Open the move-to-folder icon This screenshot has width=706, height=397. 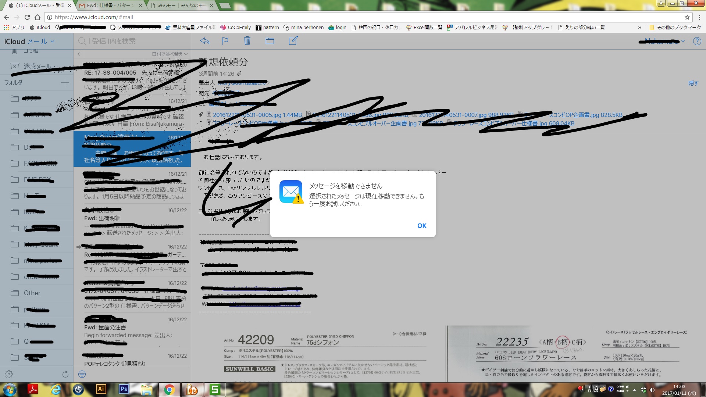coord(270,41)
